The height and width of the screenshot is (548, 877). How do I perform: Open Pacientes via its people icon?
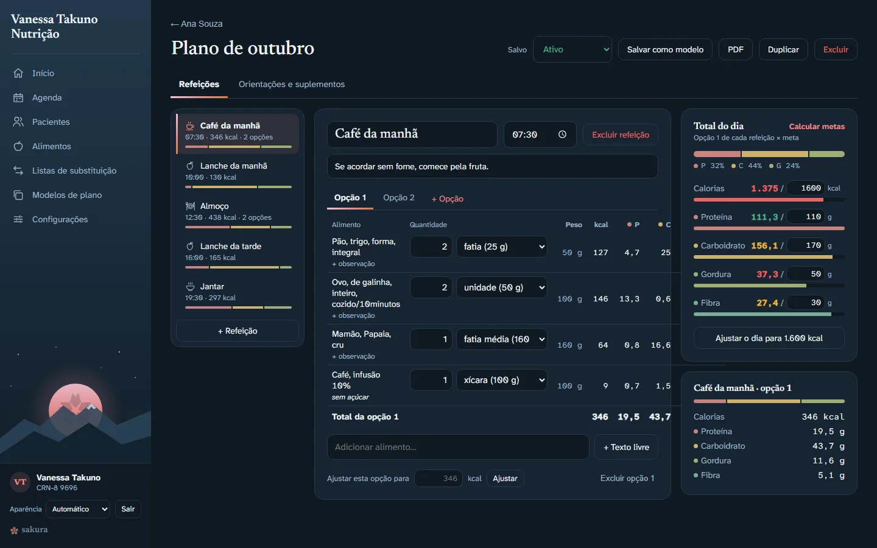tap(18, 122)
